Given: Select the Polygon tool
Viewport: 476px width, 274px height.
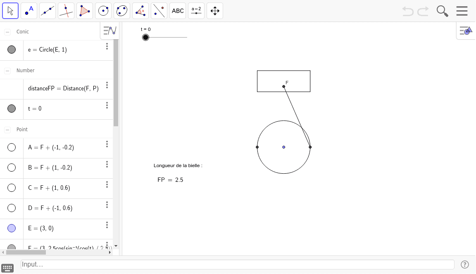Looking at the screenshot, I should pos(85,11).
